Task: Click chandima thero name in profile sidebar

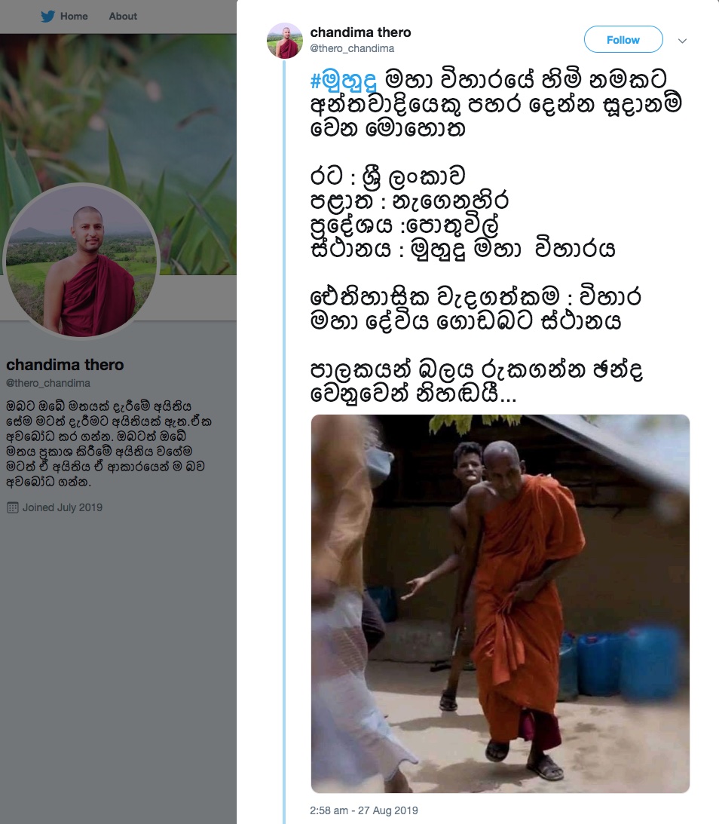Action: (x=65, y=365)
